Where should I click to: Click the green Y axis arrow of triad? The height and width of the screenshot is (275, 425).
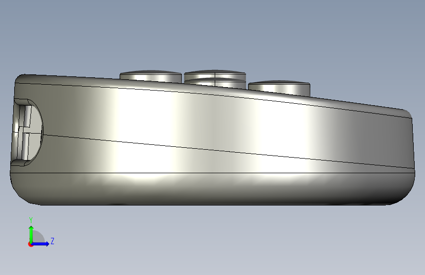point(31,234)
